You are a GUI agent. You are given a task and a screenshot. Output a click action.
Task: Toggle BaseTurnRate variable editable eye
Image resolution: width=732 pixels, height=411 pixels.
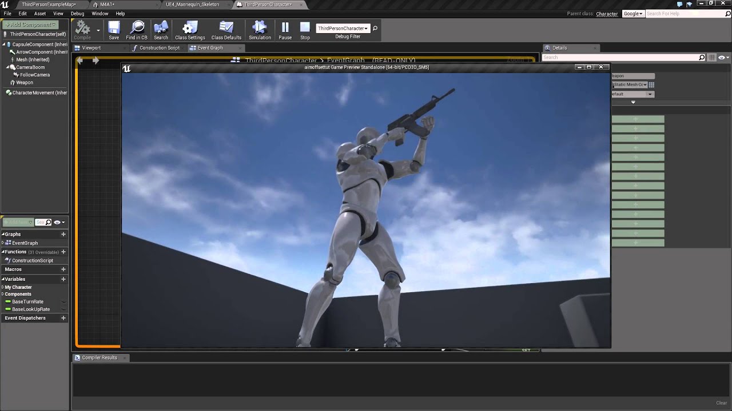(x=63, y=301)
